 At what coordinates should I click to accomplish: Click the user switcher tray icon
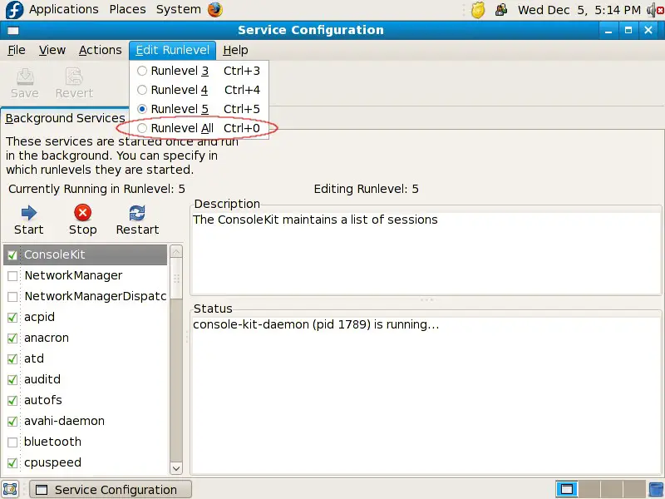pos(501,9)
